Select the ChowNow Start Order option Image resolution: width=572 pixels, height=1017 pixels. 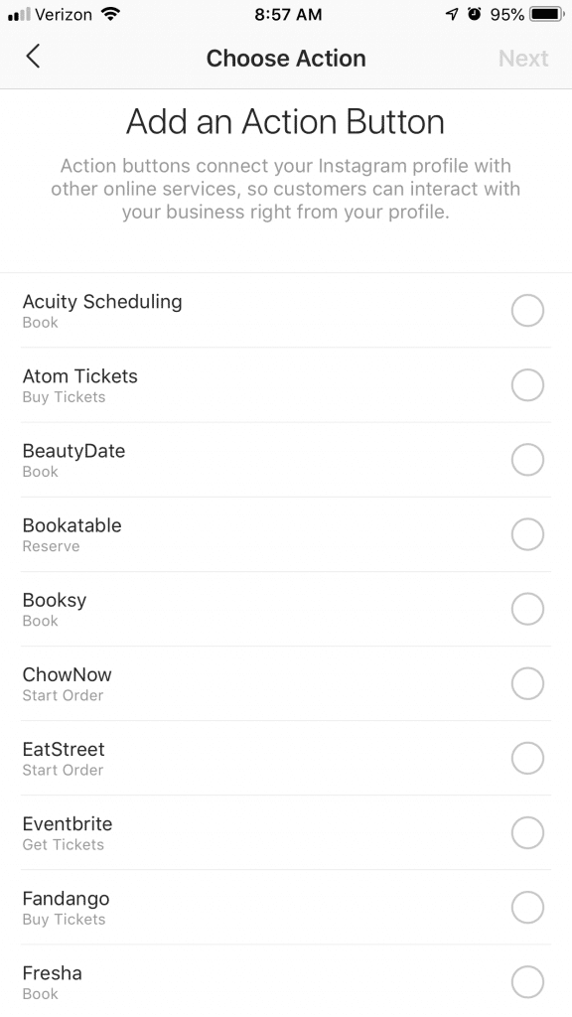(x=527, y=683)
